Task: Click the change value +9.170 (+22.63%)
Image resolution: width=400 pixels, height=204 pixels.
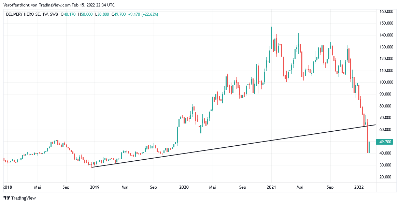Action: tap(143, 15)
